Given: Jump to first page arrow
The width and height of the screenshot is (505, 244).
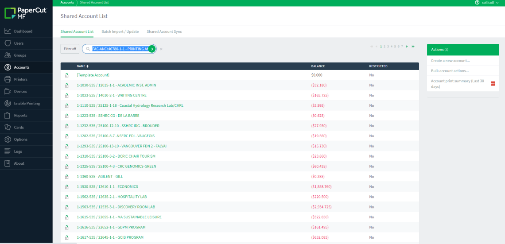Looking at the screenshot, I should (x=371, y=46).
